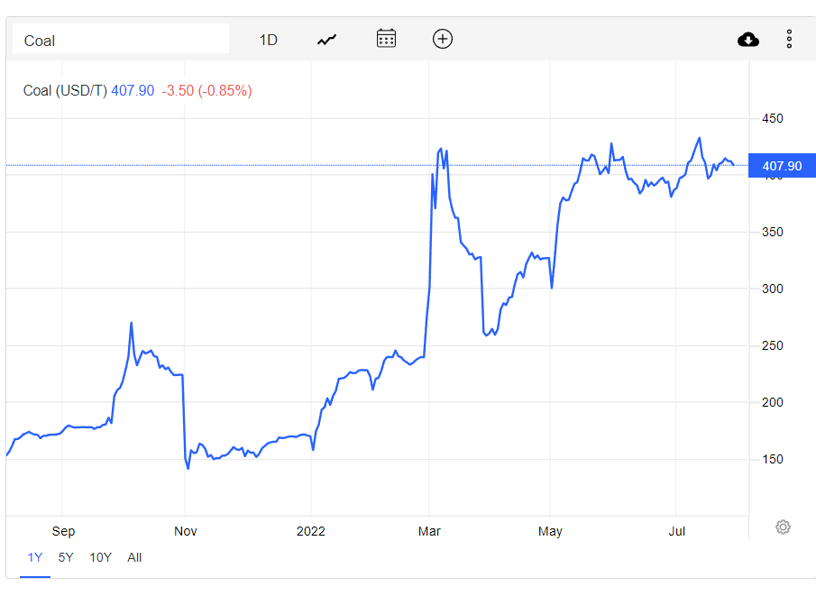This screenshot has width=816, height=596.
Task: Select the 1Y time range tab
Action: [35, 557]
